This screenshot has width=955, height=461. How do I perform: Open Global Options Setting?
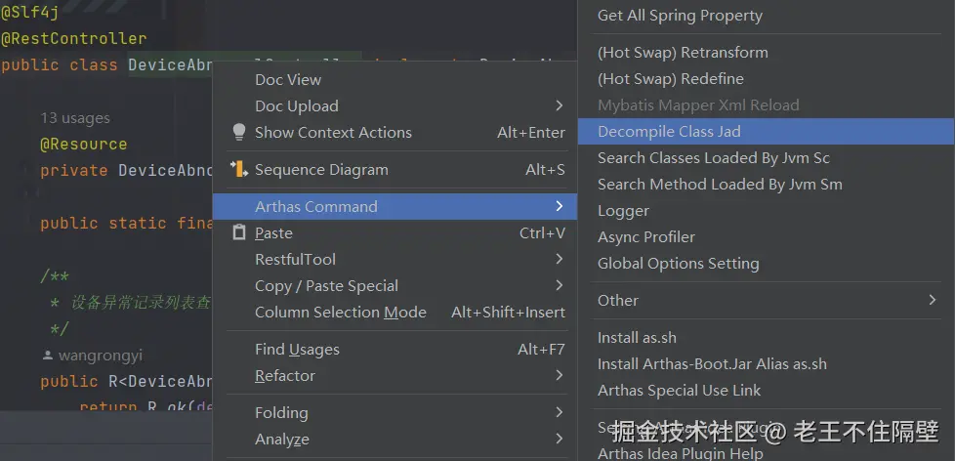[678, 263]
